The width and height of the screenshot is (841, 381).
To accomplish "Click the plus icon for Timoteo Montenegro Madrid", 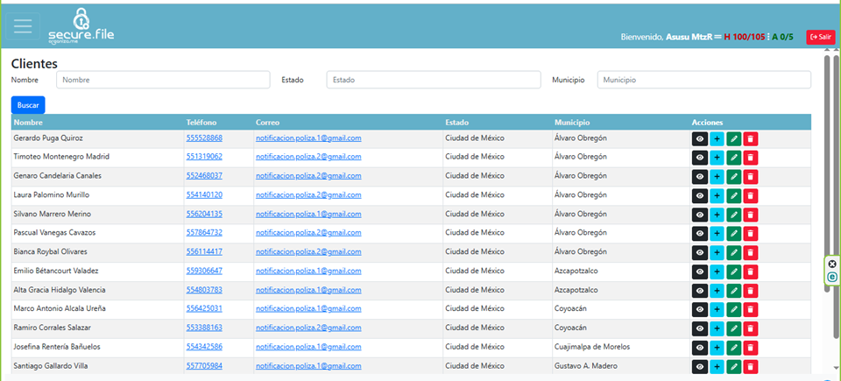I will [x=717, y=158].
